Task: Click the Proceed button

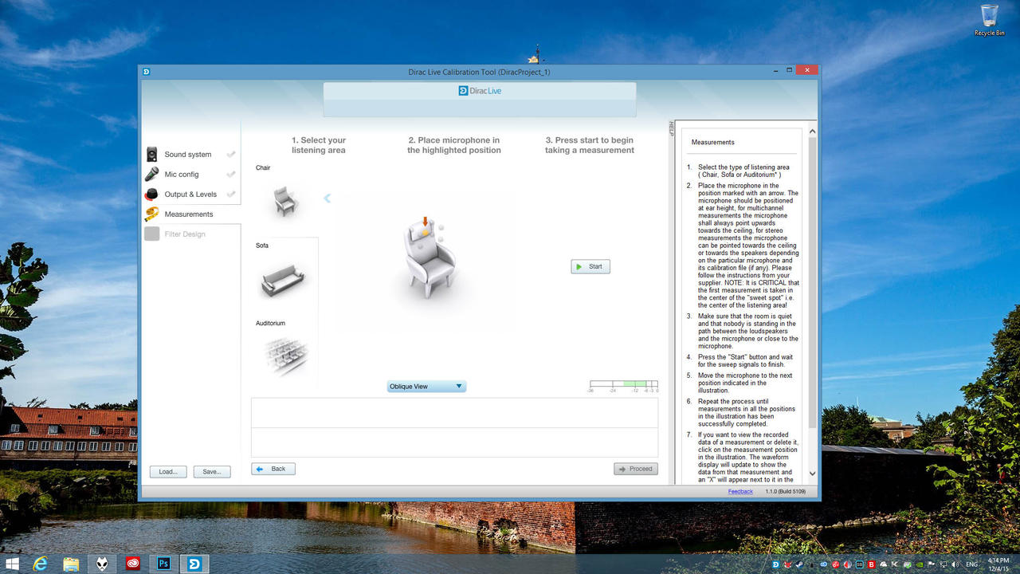Action: pyautogui.click(x=636, y=469)
